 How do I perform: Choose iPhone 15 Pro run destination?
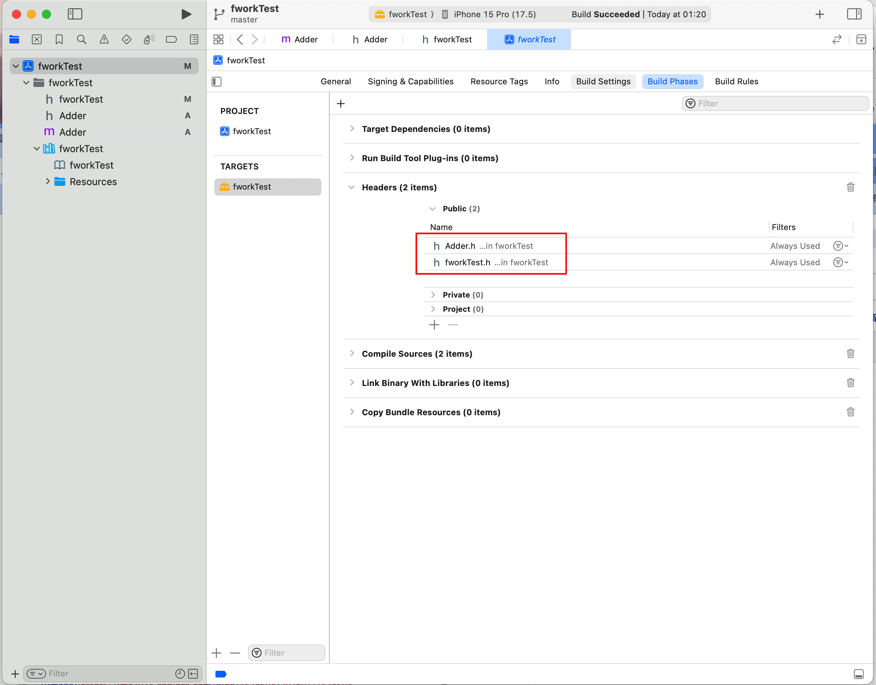click(x=489, y=15)
